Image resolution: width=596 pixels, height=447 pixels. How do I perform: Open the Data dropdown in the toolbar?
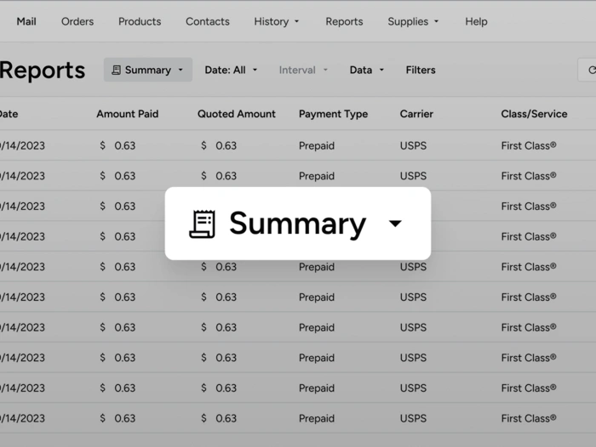pyautogui.click(x=367, y=71)
